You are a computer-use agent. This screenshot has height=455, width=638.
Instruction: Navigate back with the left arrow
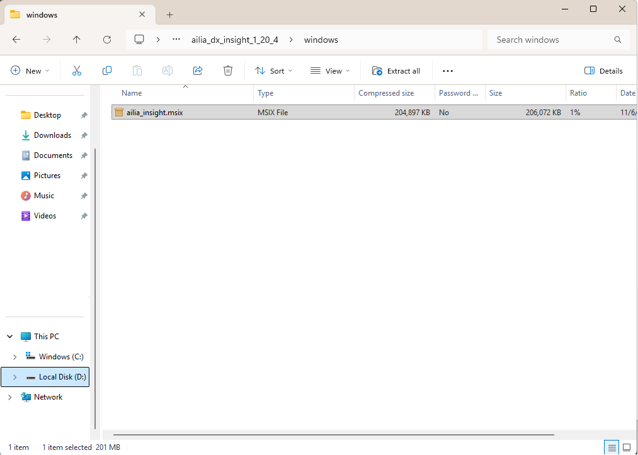click(x=16, y=40)
